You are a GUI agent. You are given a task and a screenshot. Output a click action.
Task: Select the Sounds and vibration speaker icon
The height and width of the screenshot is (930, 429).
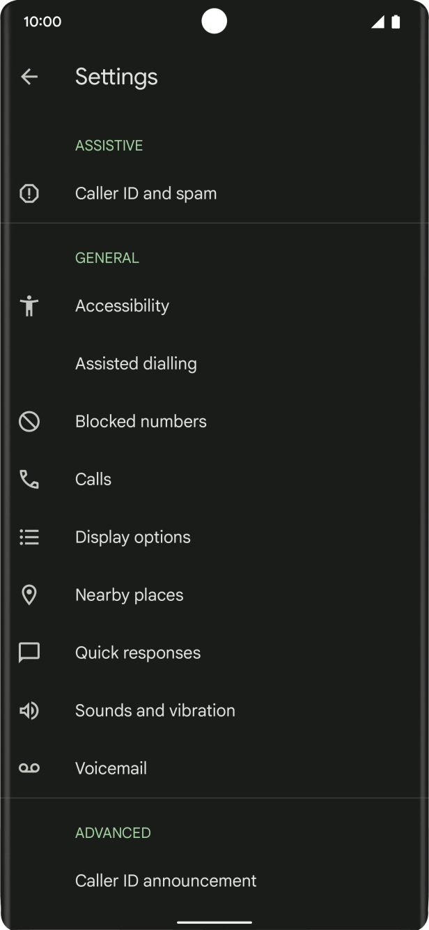coord(29,710)
